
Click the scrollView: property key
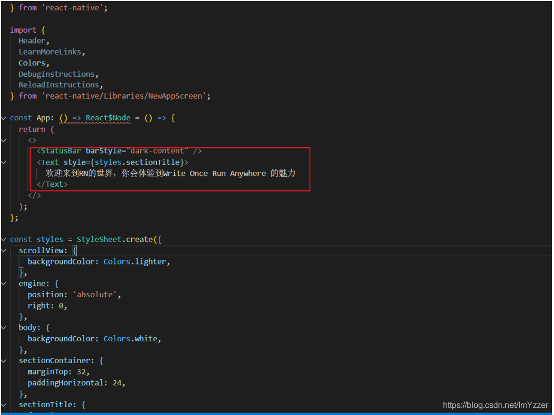43,251
